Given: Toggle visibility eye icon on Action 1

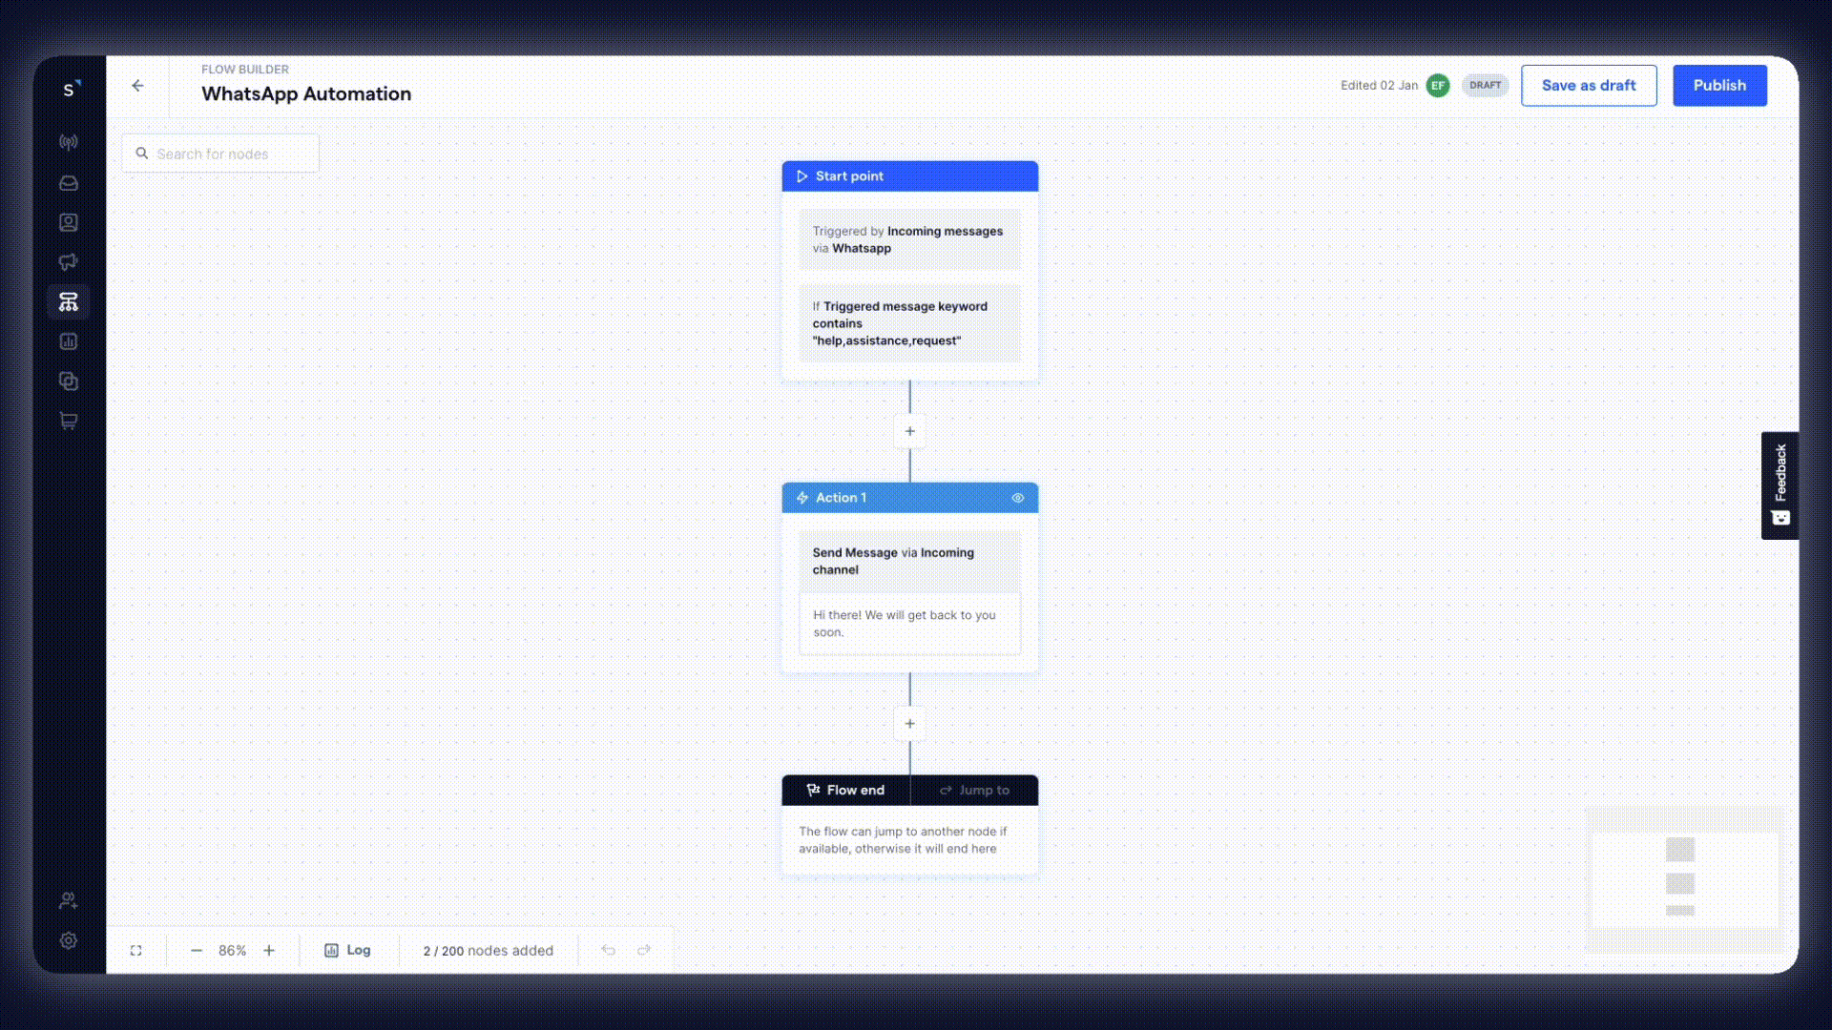Looking at the screenshot, I should (x=1016, y=497).
